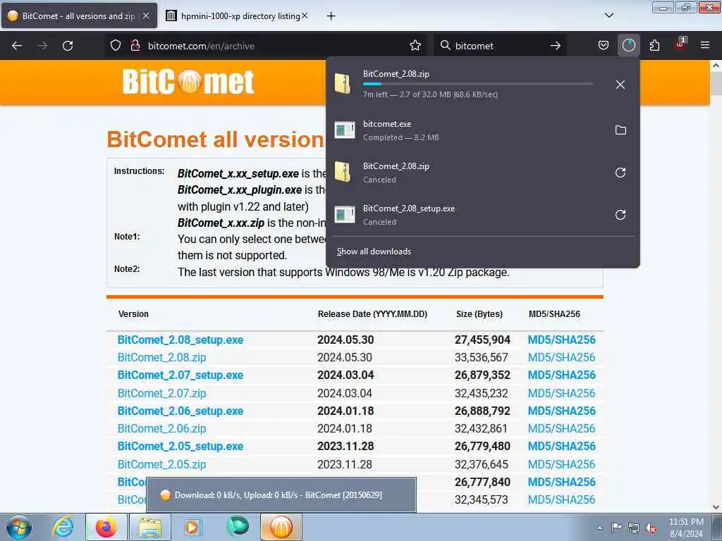Screen dimensions: 722x541
Task: Click the page scrollbar up arrow
Action: (716, 66)
